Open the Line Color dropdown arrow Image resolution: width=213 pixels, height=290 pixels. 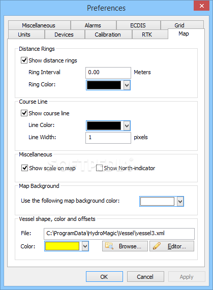pyautogui.click(x=127, y=126)
